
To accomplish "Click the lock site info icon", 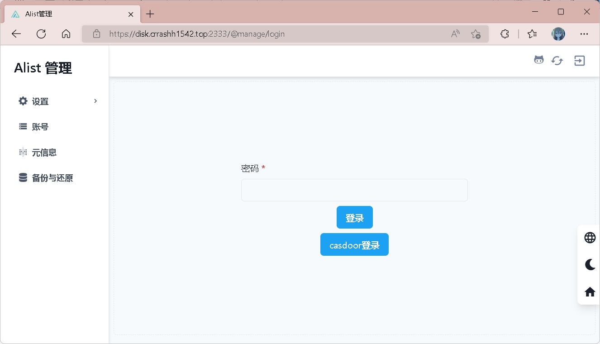I will [x=96, y=34].
